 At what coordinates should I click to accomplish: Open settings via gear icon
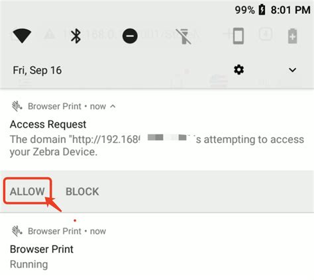pos(238,70)
